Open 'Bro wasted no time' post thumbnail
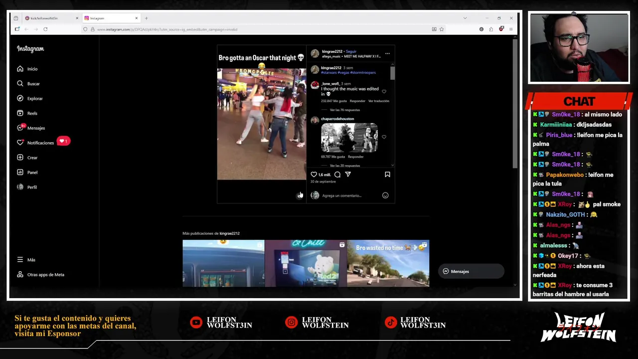 pos(388,263)
